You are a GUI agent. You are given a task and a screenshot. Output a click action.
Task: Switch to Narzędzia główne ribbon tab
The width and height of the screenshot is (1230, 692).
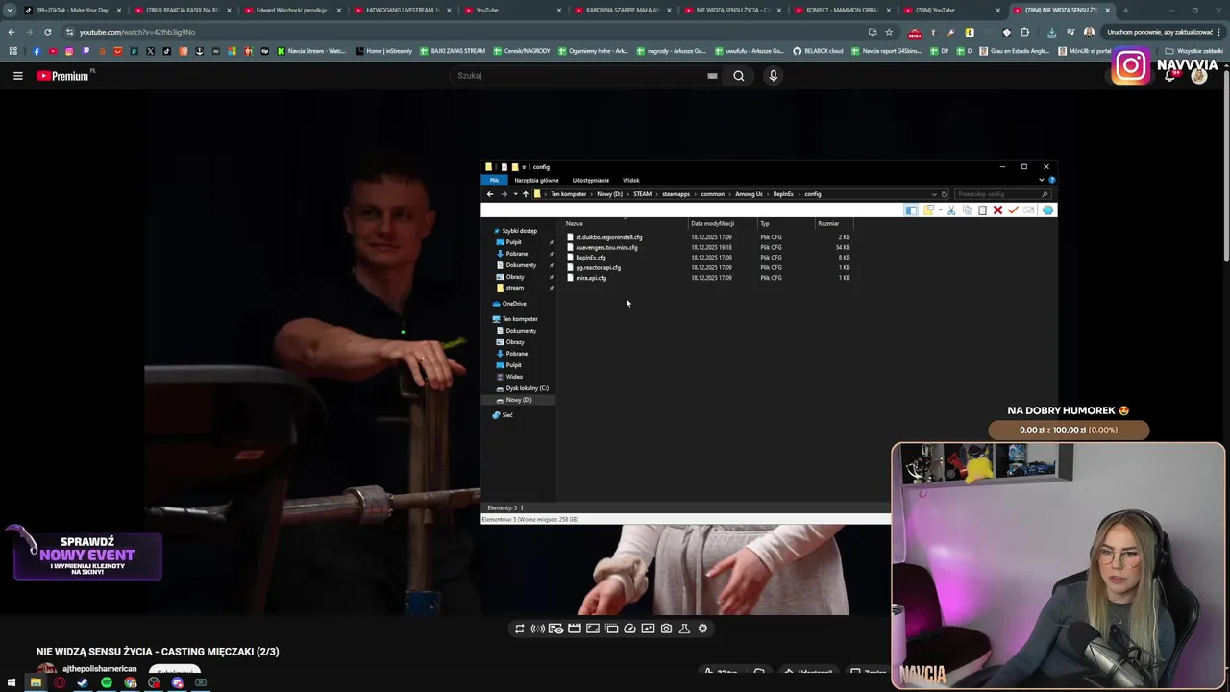pyautogui.click(x=536, y=180)
